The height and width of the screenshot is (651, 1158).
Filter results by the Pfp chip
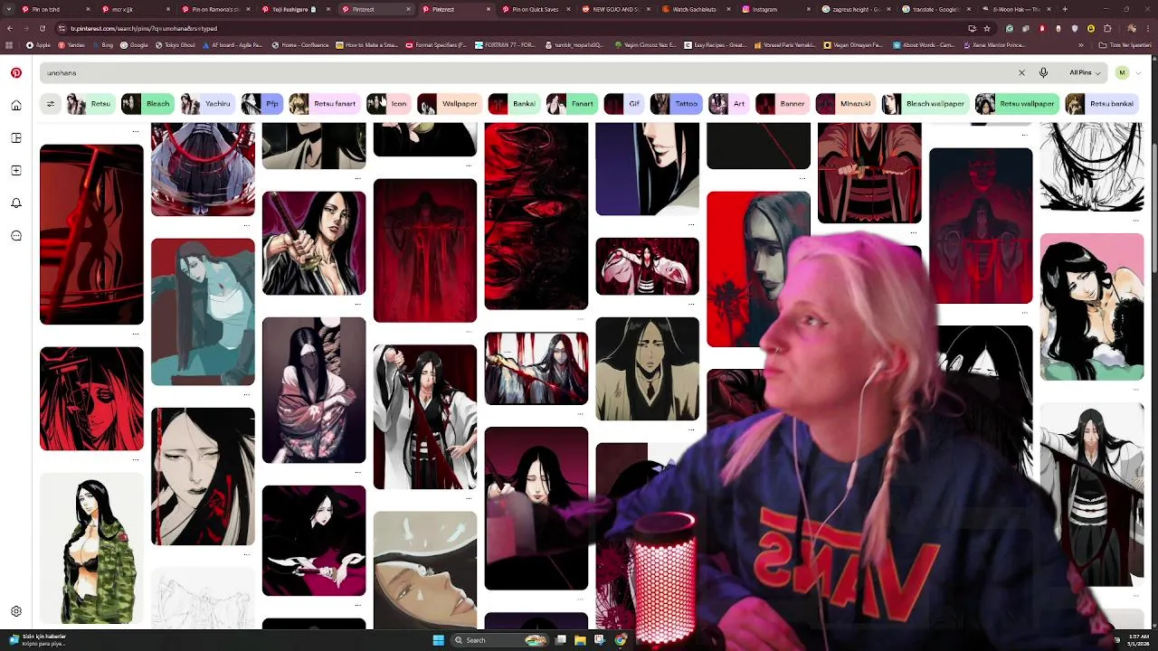(261, 104)
